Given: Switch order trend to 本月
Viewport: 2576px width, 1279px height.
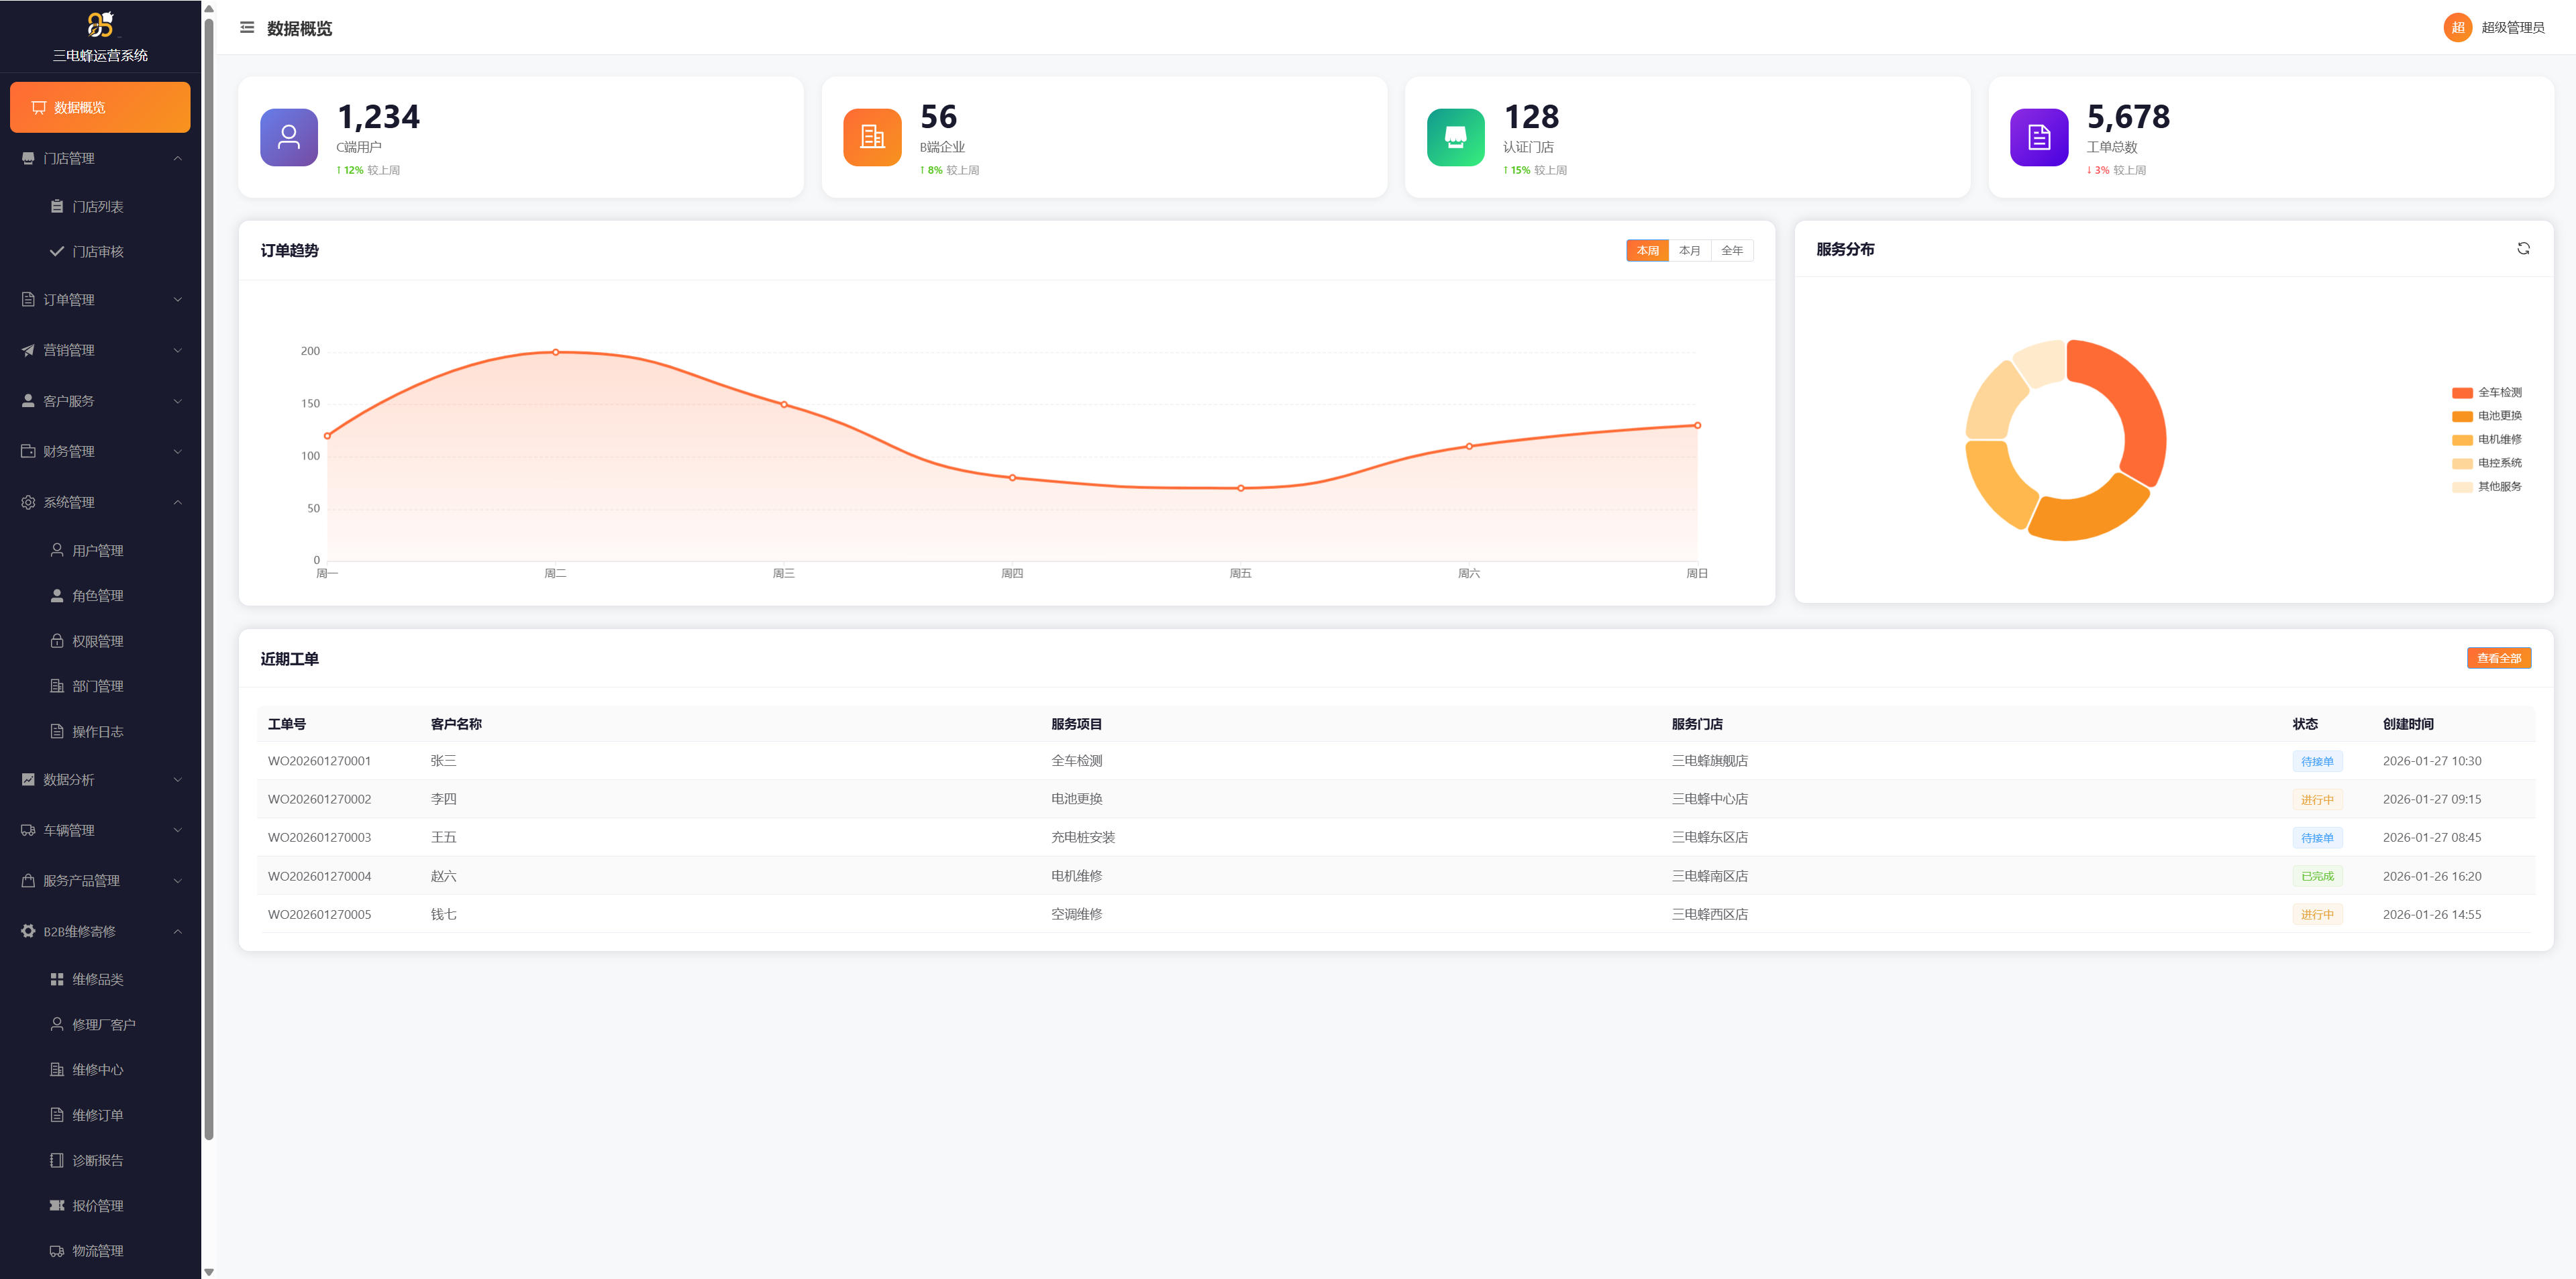Looking at the screenshot, I should [1689, 251].
